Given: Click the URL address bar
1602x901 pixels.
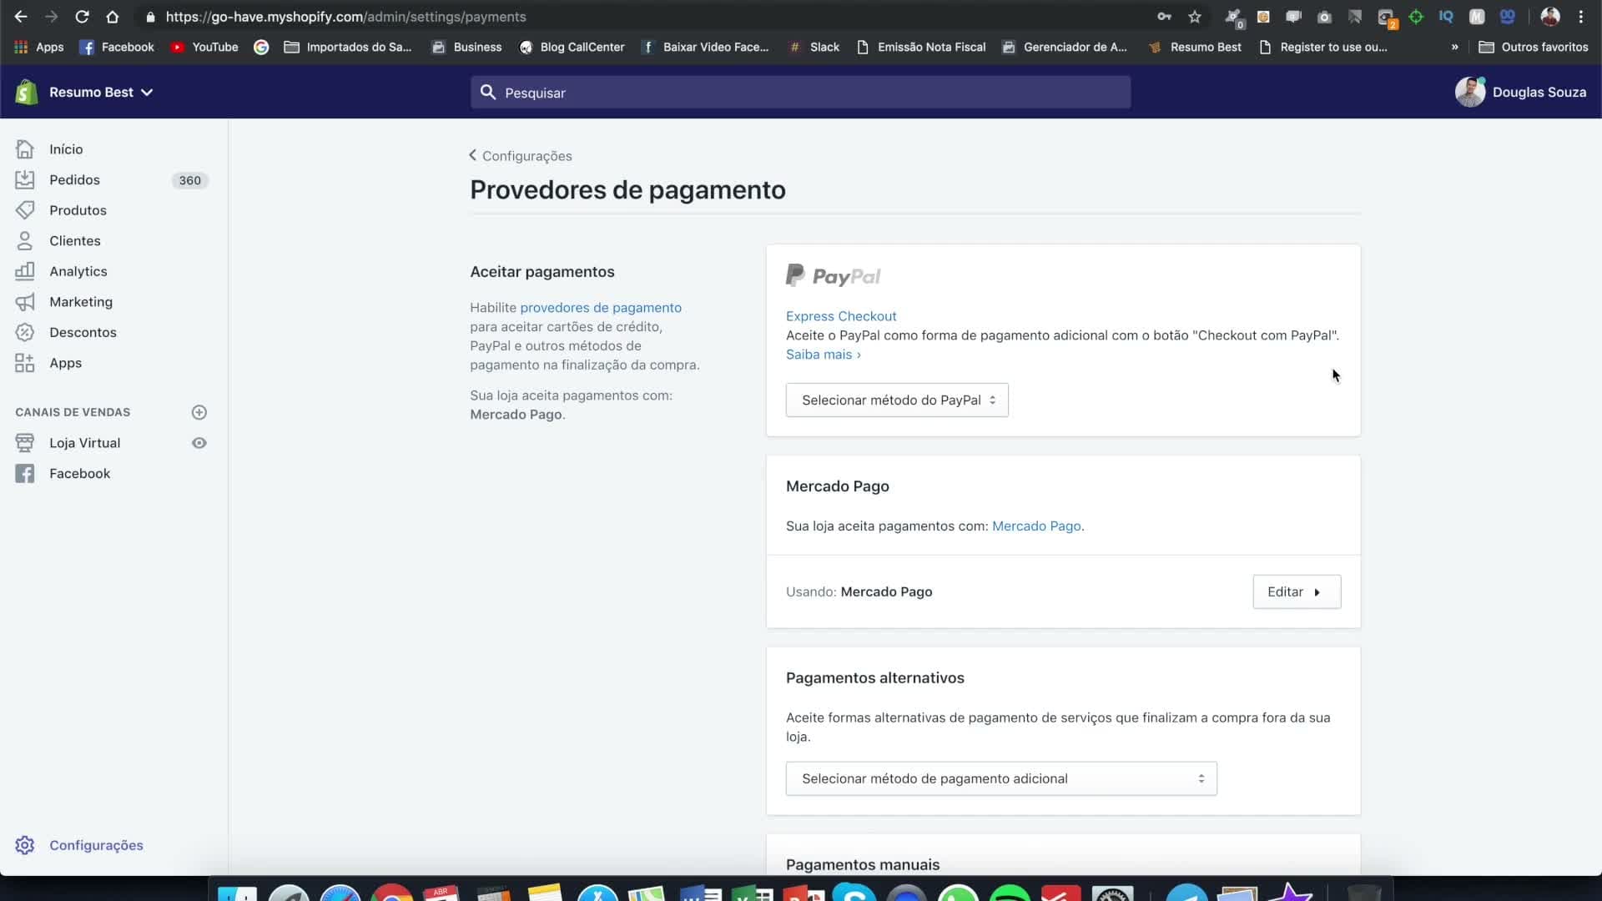Looking at the screenshot, I should pos(642,17).
